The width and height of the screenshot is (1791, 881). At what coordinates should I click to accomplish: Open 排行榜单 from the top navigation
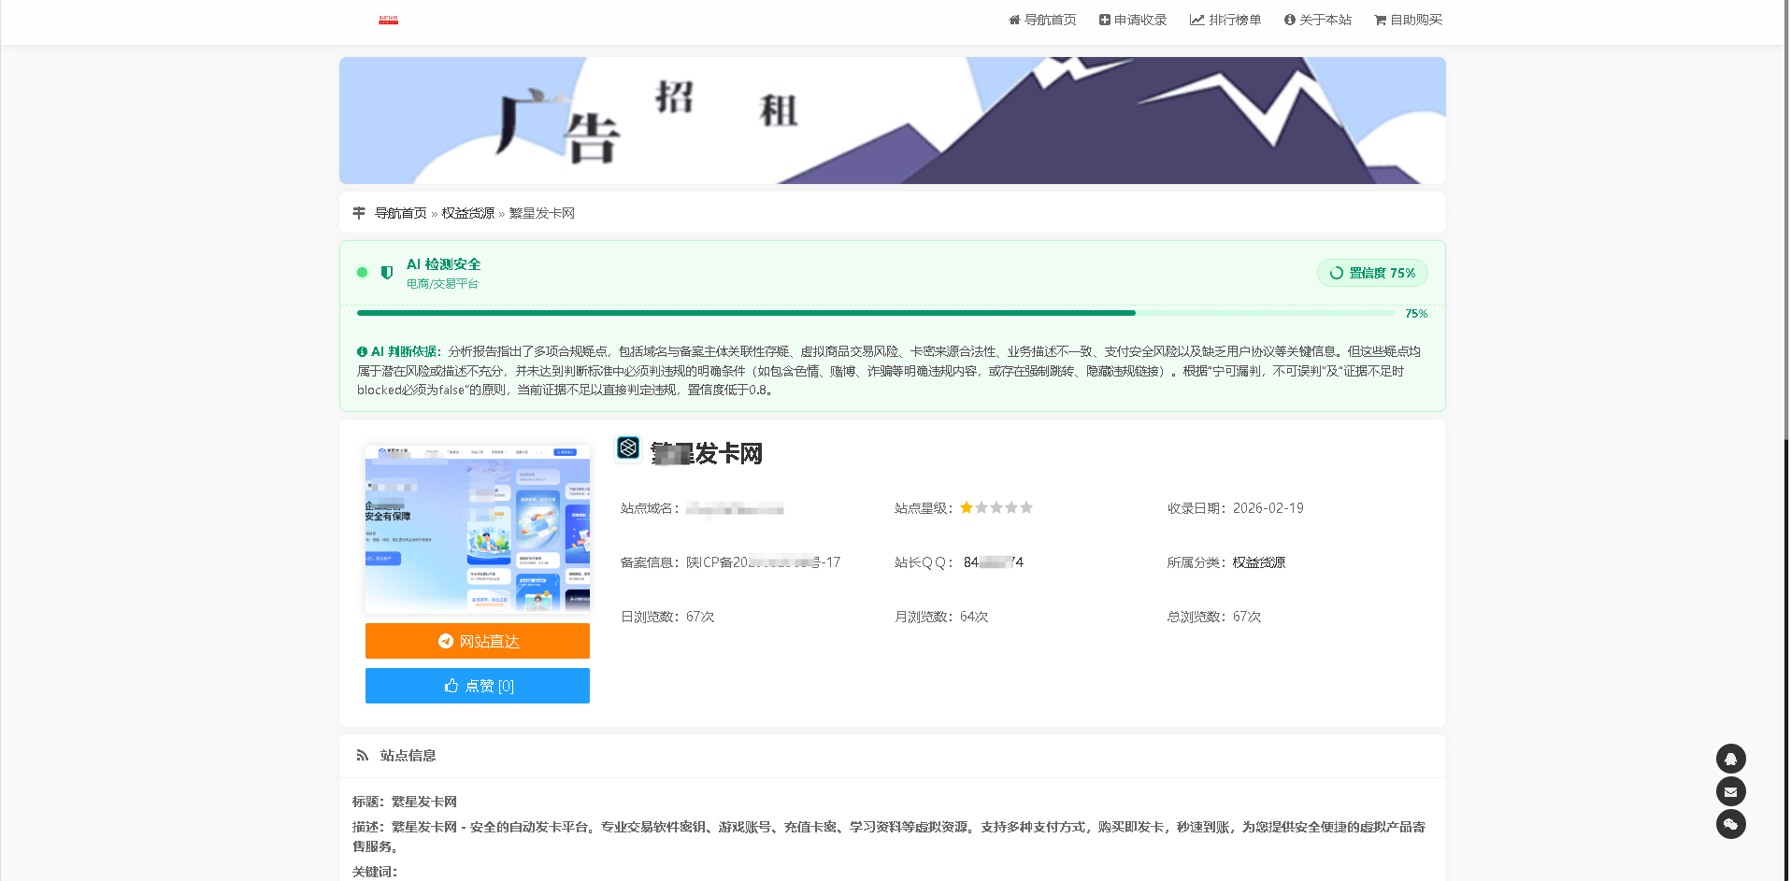(1225, 19)
